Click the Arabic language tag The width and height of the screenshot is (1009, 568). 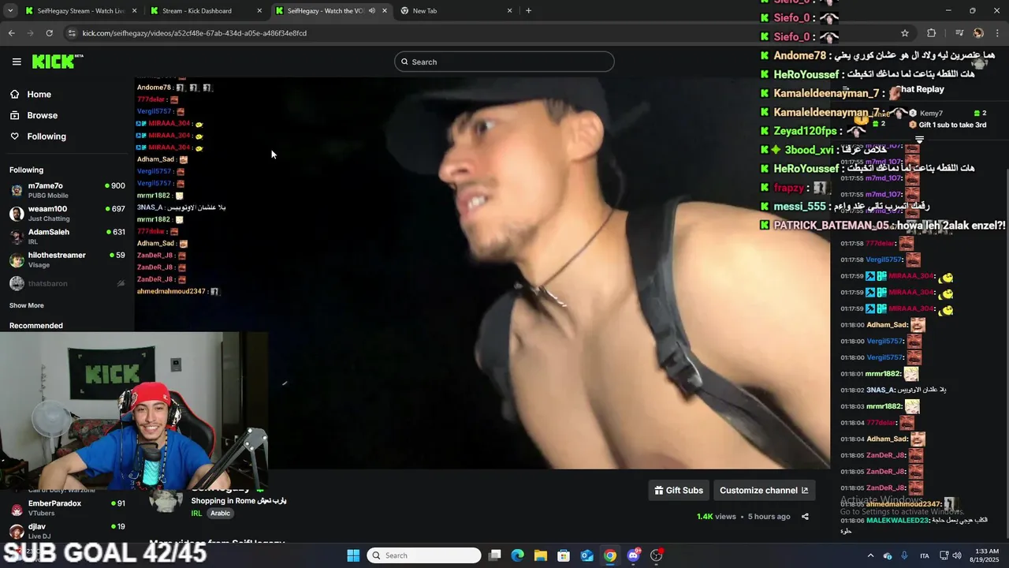[x=220, y=513]
